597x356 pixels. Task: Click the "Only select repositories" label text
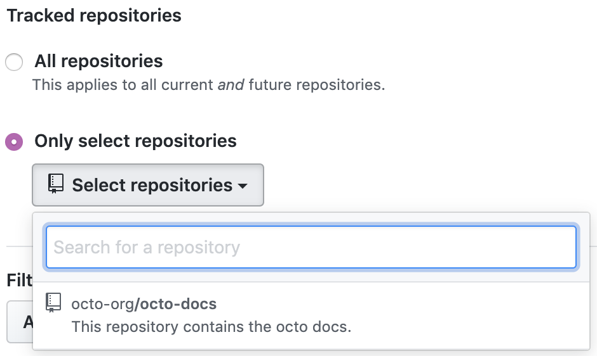coord(135,141)
